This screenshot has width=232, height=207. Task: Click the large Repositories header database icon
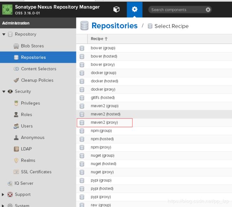click(84, 26)
